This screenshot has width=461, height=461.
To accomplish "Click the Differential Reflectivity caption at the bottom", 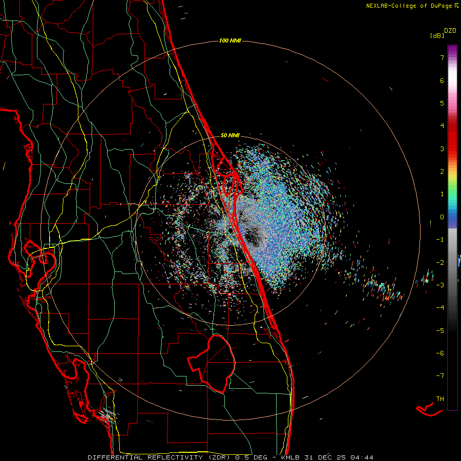I will pos(230,457).
